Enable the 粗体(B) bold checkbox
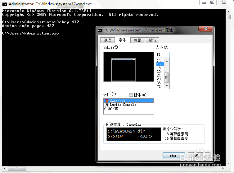The height and width of the screenshot is (173, 234). (131, 95)
